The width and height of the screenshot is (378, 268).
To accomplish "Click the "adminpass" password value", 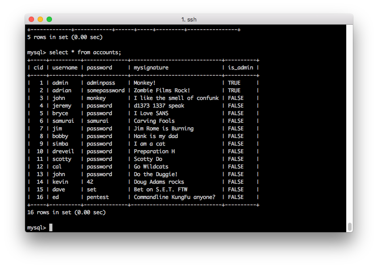I will pyautogui.click(x=101, y=83).
